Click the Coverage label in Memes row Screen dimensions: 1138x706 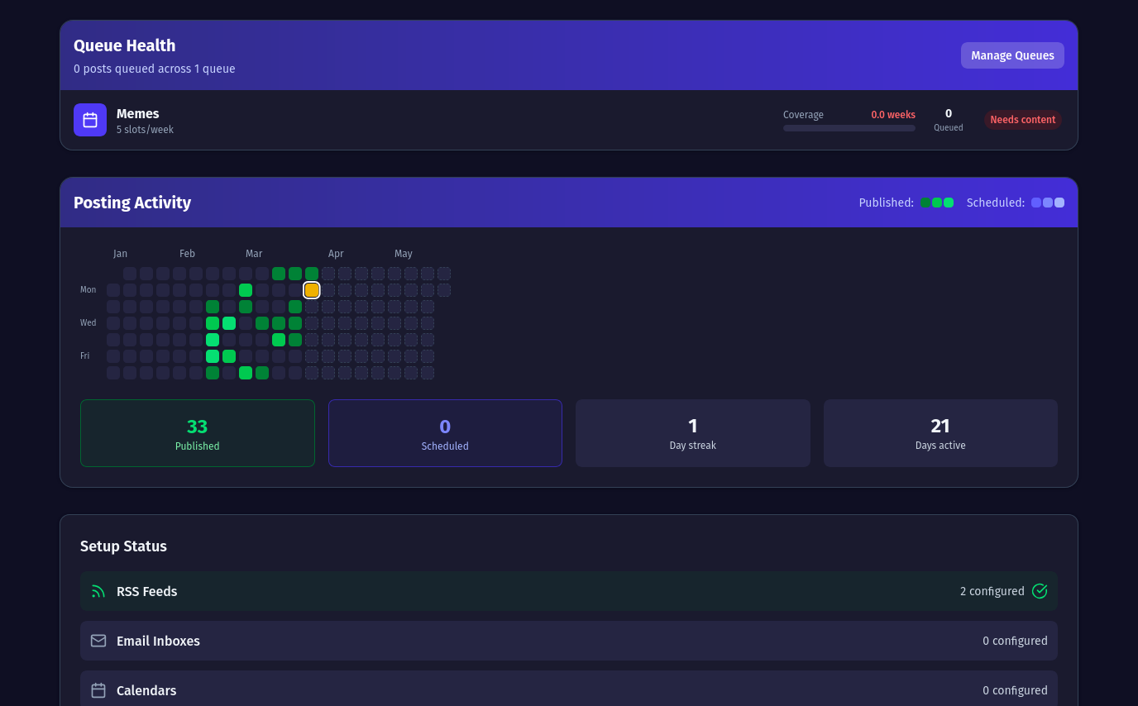(x=803, y=115)
